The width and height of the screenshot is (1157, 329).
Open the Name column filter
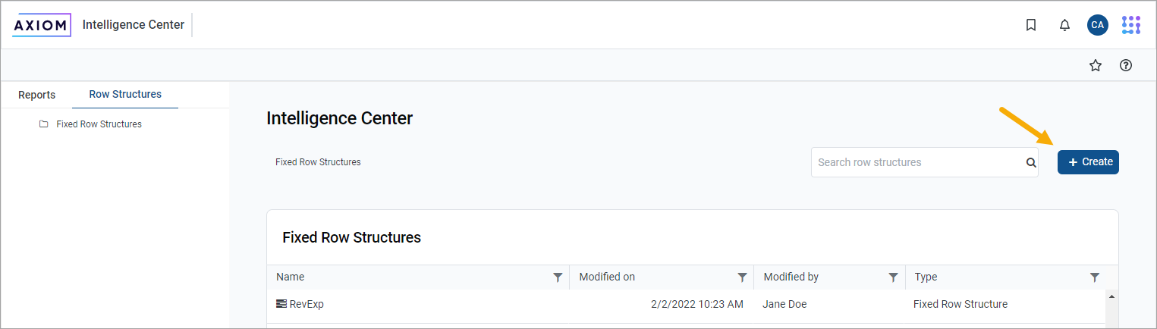pos(558,277)
